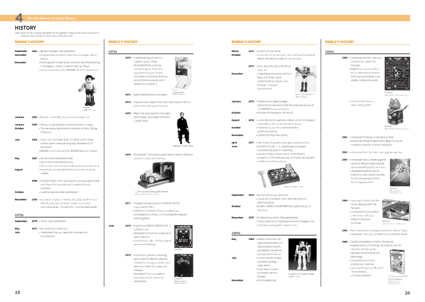Click the Family Stadium software box image

[x=397, y=262]
